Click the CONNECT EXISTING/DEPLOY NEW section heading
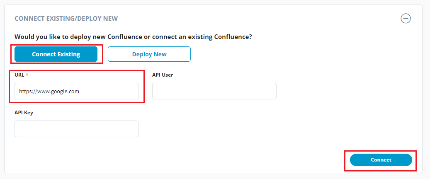 [66, 19]
